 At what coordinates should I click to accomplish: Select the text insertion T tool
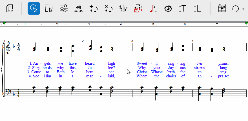[x=182, y=8]
